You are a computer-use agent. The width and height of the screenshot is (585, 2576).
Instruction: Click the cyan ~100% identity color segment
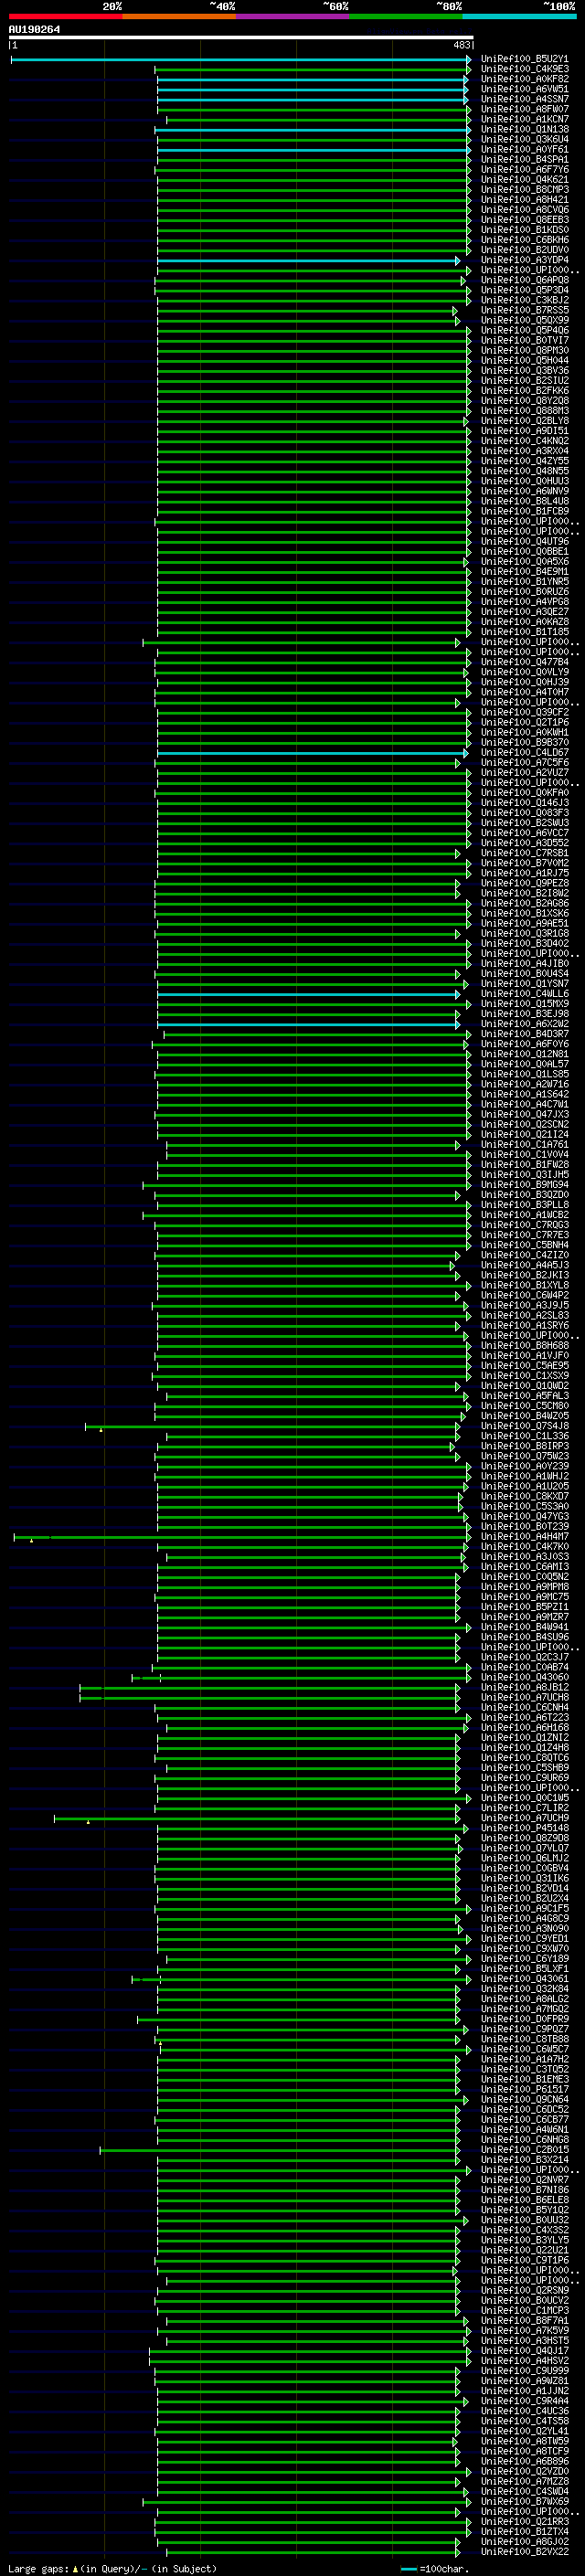[x=519, y=16]
